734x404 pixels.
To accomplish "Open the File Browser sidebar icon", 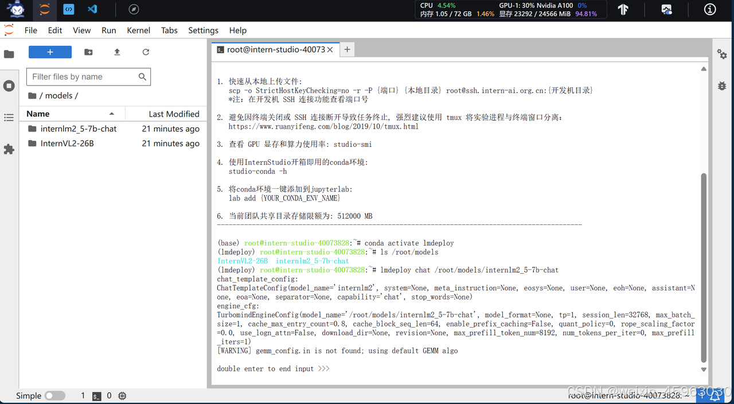I will [9, 54].
